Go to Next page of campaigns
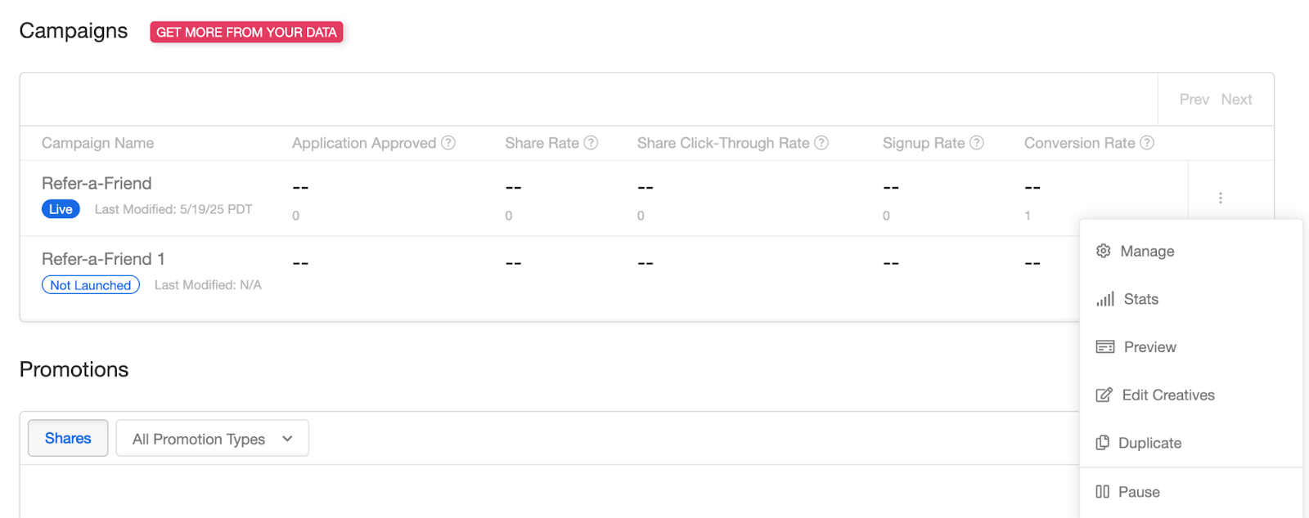The height and width of the screenshot is (518, 1309). coord(1236,100)
